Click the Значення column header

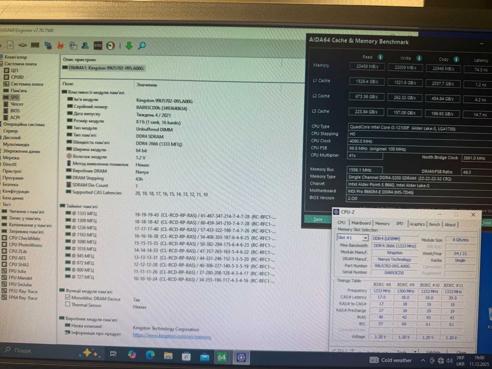point(147,85)
